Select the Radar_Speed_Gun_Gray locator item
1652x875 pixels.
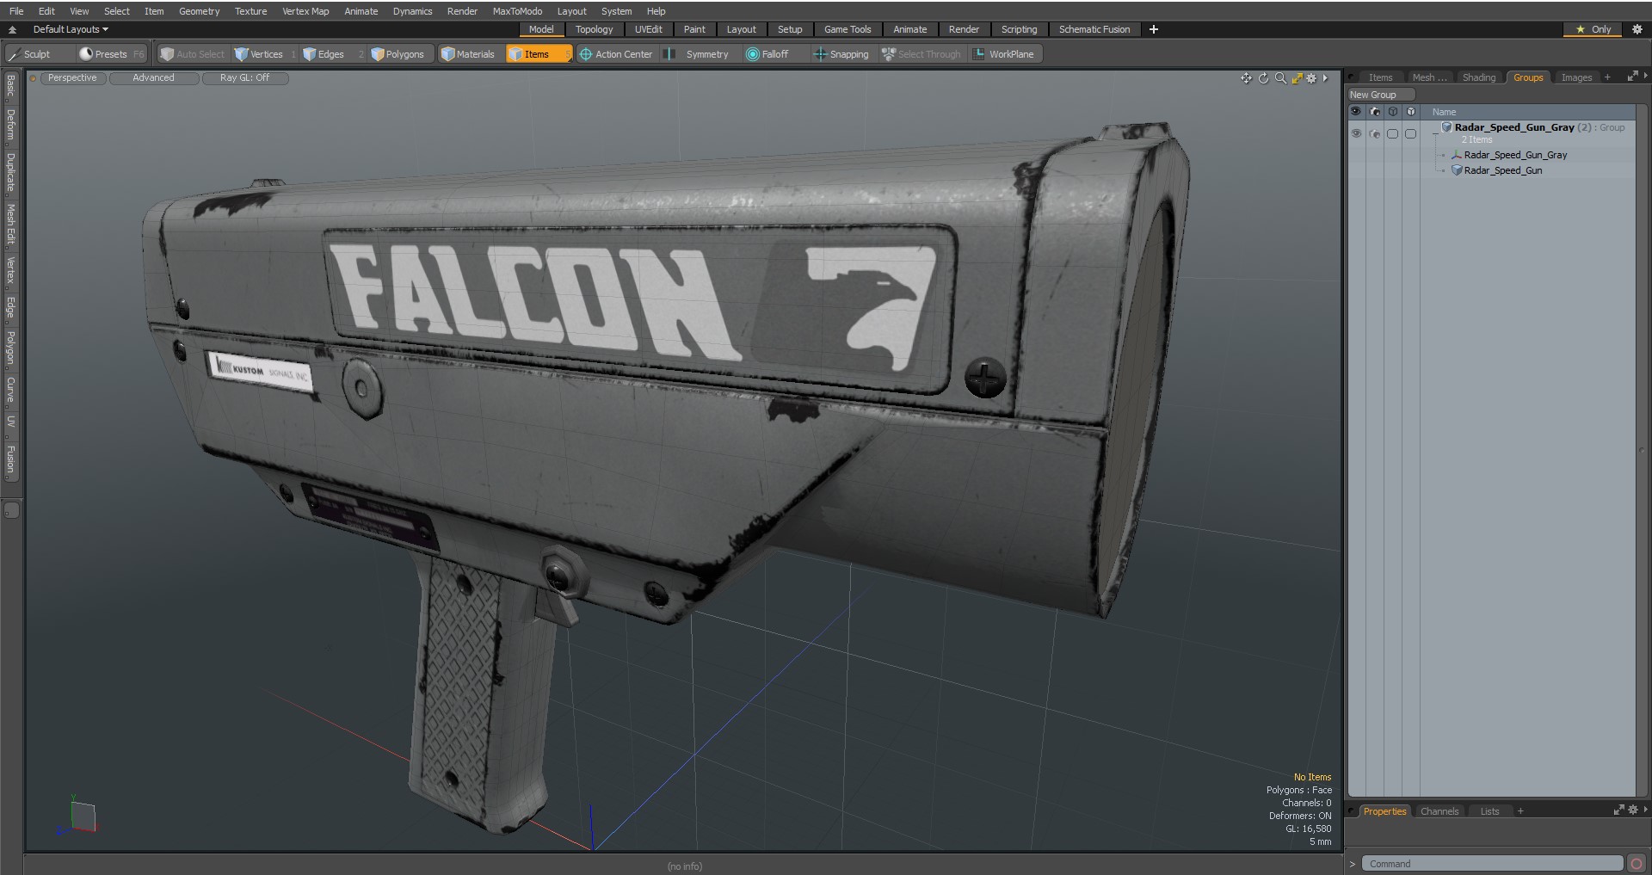click(1514, 155)
